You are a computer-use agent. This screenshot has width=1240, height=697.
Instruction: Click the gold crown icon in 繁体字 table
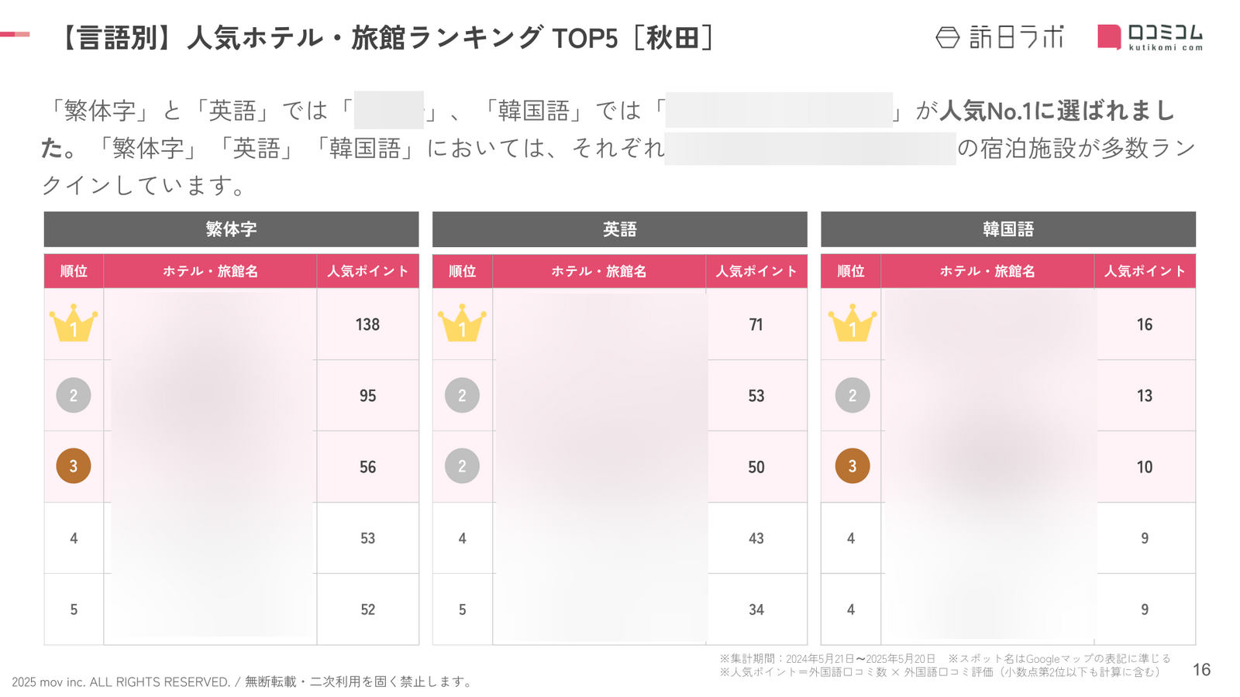(x=74, y=323)
